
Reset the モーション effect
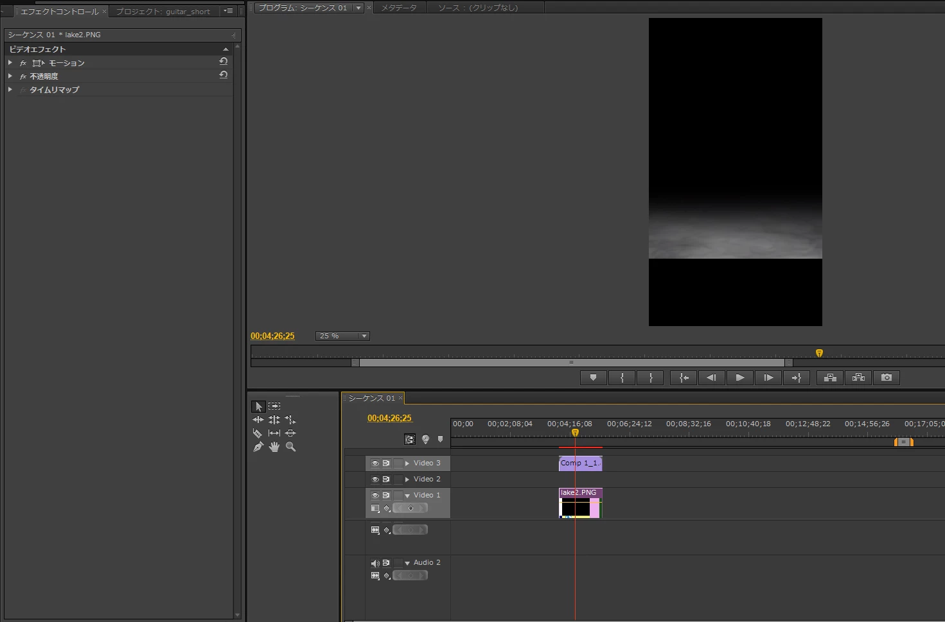[x=223, y=62]
